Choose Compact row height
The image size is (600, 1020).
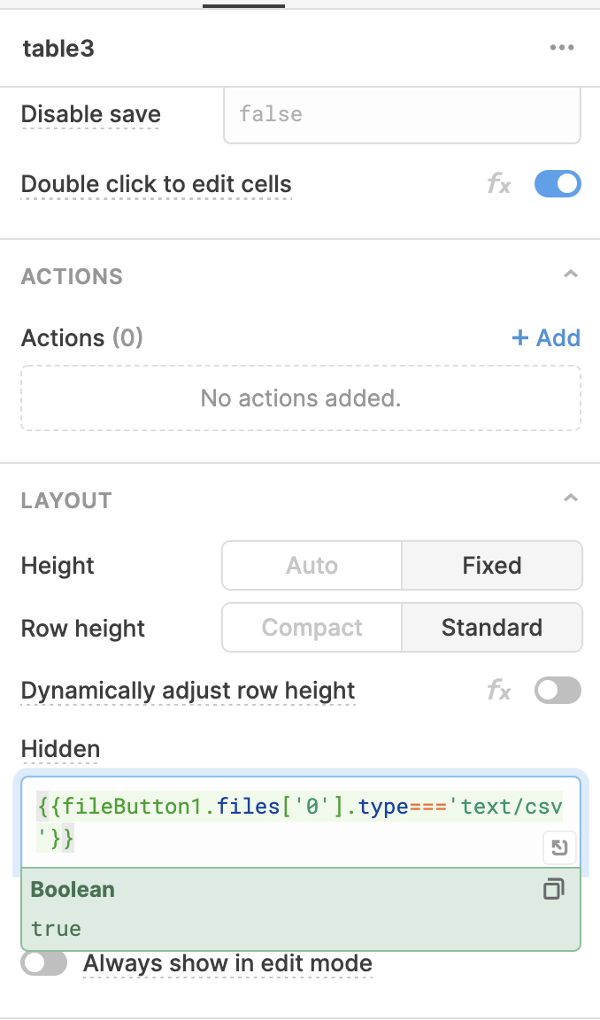click(x=312, y=628)
